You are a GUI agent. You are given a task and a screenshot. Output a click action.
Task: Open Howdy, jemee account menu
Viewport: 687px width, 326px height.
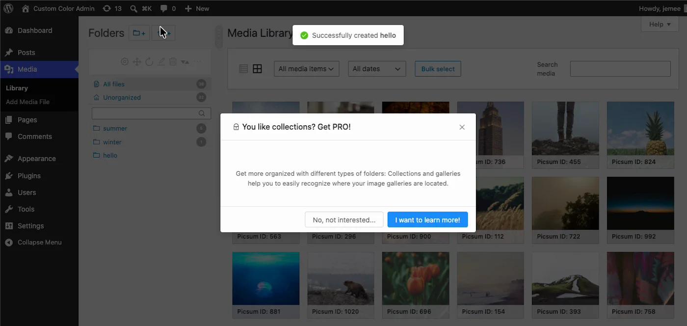click(660, 8)
